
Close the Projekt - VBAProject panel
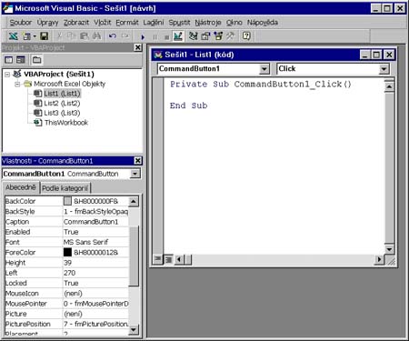(x=138, y=47)
